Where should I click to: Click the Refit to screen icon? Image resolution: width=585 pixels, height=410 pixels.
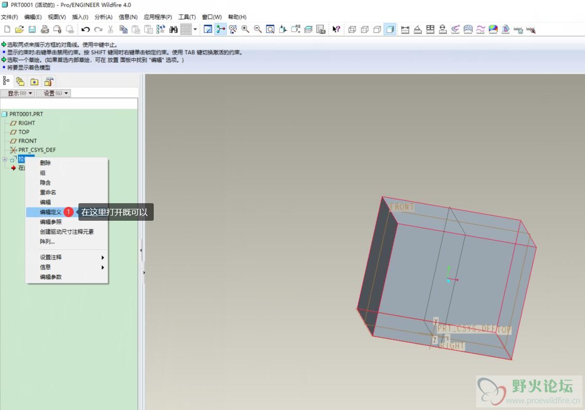tap(270, 29)
